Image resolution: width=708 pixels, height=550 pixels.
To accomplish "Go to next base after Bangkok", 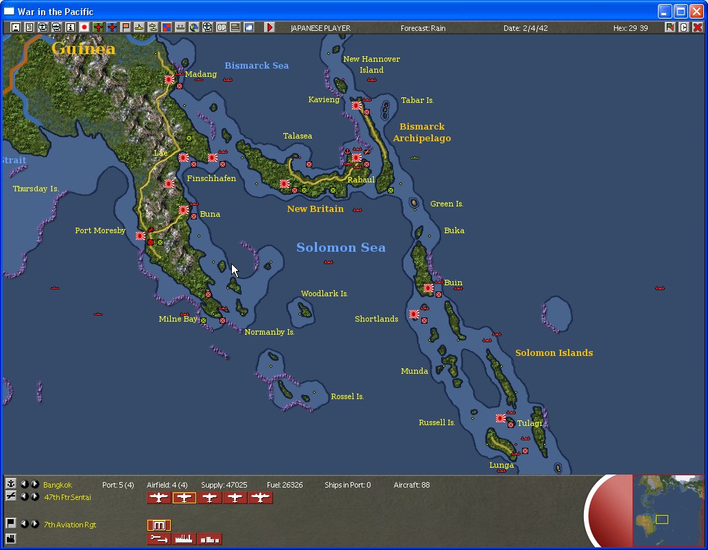I will point(34,484).
